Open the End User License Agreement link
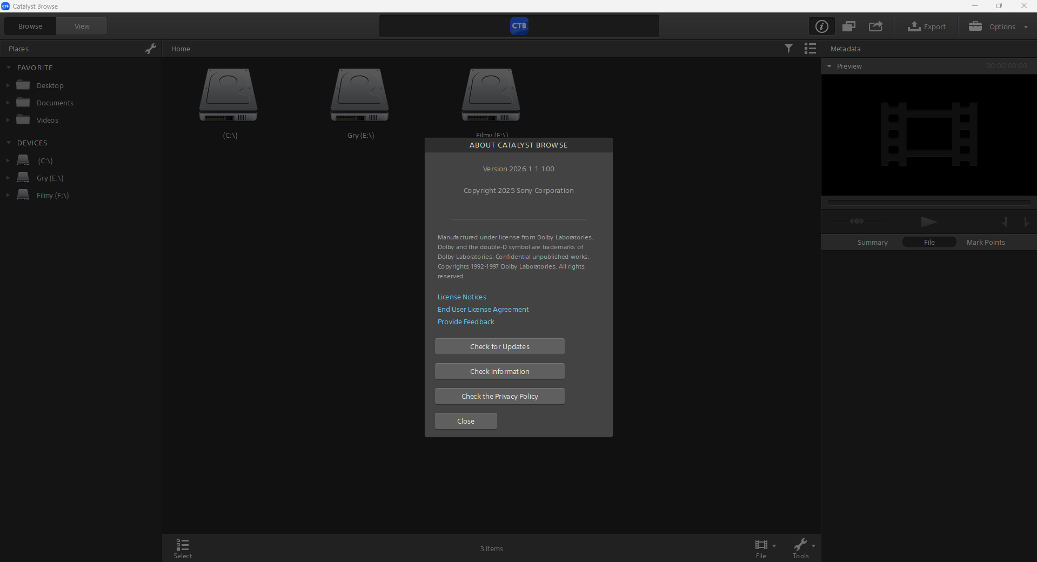The image size is (1037, 562). click(x=483, y=310)
